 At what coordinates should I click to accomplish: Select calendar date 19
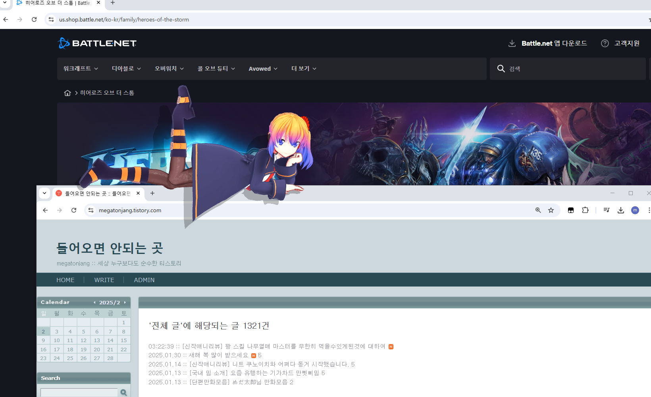pos(83,350)
